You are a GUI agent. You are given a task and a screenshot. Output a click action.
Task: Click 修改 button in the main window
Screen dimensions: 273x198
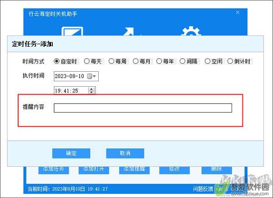174,170
